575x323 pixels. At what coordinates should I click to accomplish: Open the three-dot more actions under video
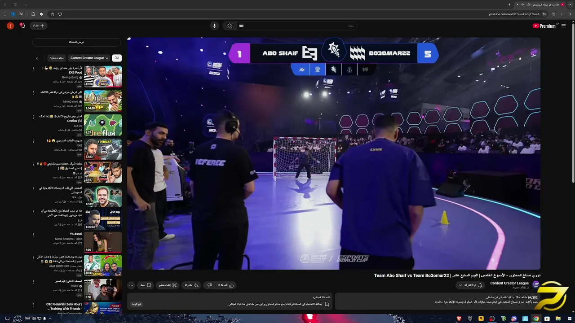click(x=131, y=285)
